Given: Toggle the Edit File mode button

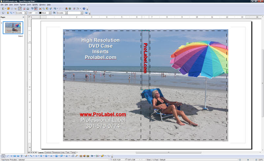Looking at the screenshot, I should [20, 9].
